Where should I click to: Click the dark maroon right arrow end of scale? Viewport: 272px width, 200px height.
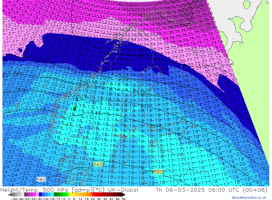[x=123, y=195]
